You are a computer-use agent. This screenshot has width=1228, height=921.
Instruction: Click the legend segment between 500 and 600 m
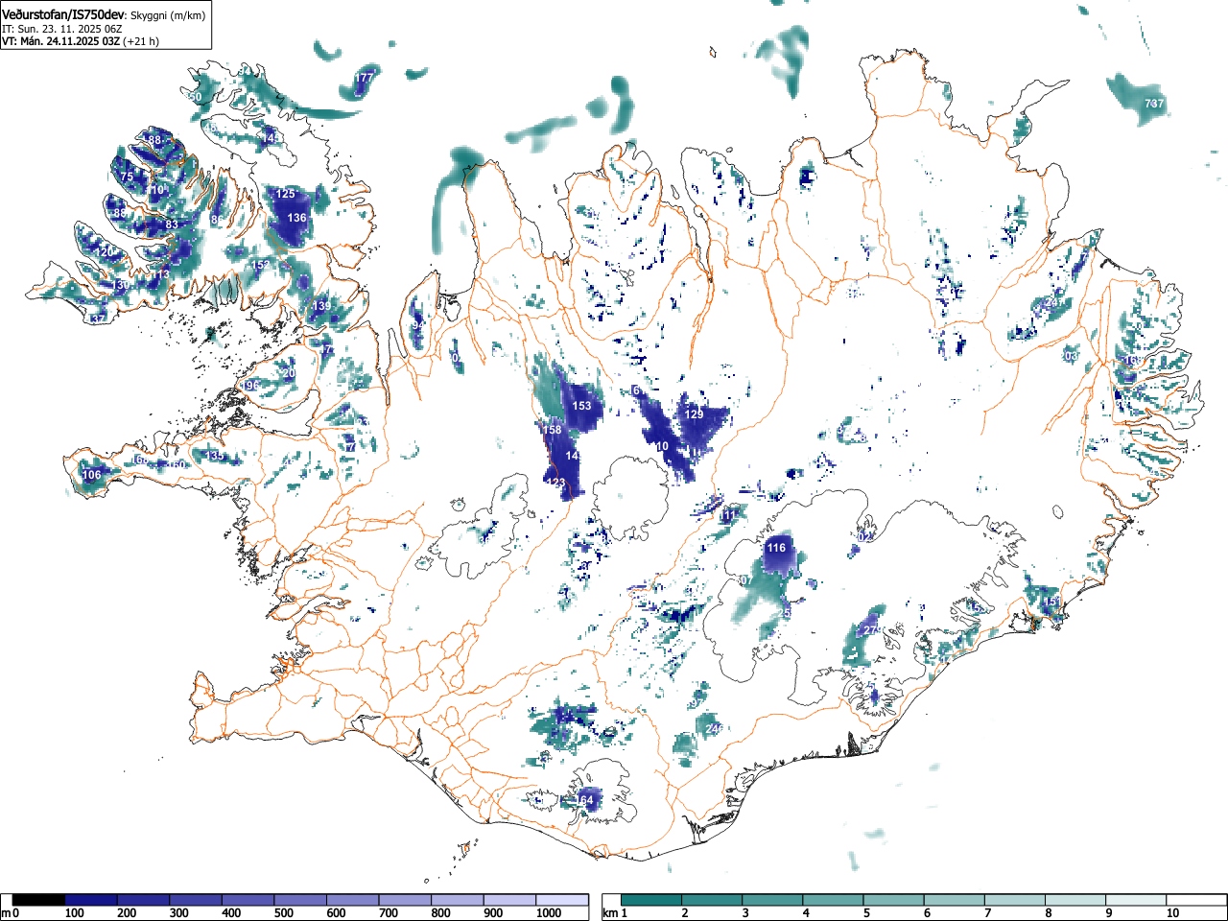coord(301,900)
